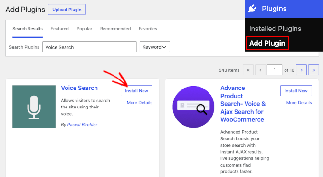Click the Plugins plug icon
The height and width of the screenshot is (177, 323).
(x=252, y=9)
